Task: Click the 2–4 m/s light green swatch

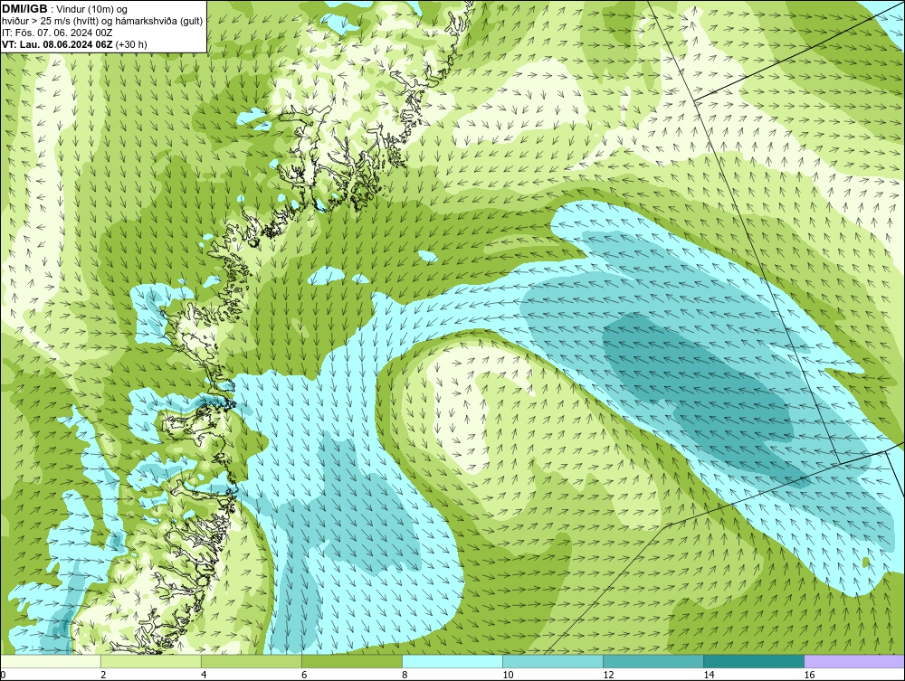Action: pos(151,661)
